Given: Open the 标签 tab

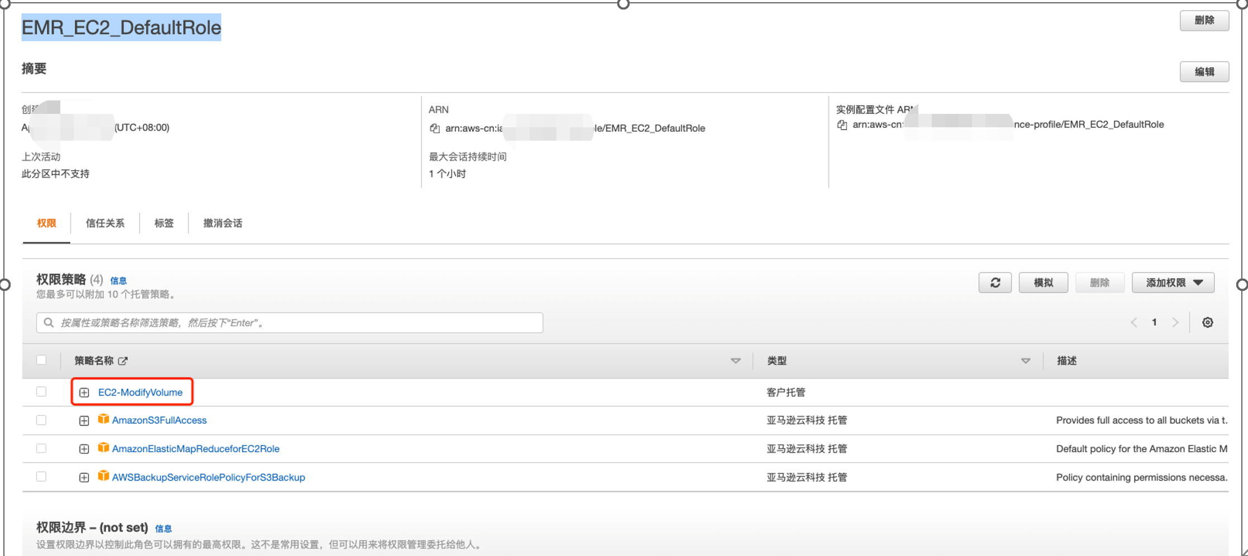Looking at the screenshot, I should point(164,223).
